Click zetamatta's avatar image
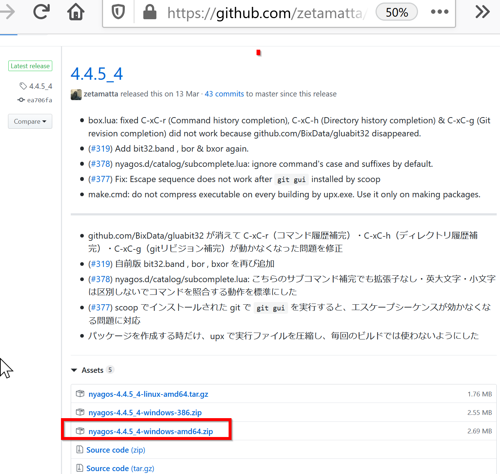Image resolution: width=500 pixels, height=474 pixels. (76, 94)
